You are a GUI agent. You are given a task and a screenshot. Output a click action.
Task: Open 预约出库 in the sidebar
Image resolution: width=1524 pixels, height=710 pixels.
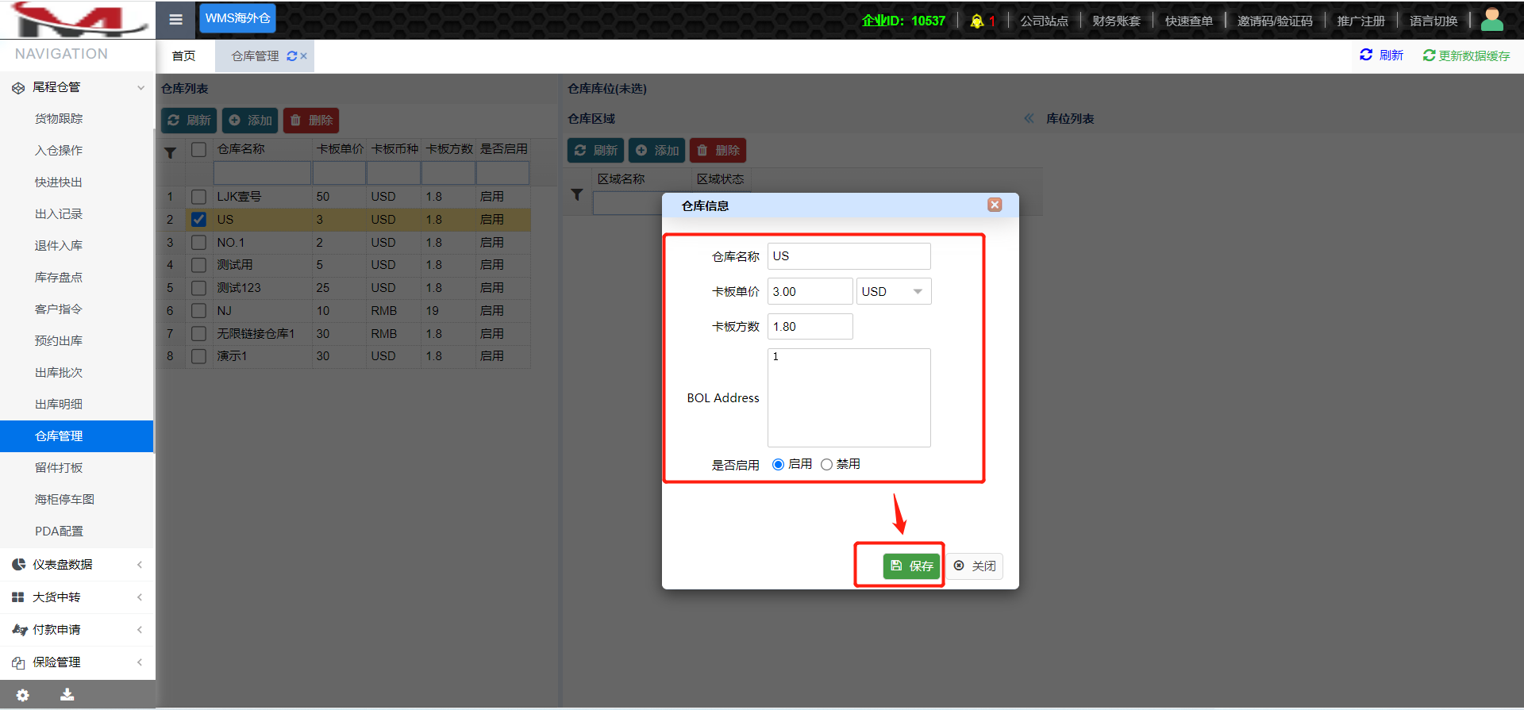[59, 341]
